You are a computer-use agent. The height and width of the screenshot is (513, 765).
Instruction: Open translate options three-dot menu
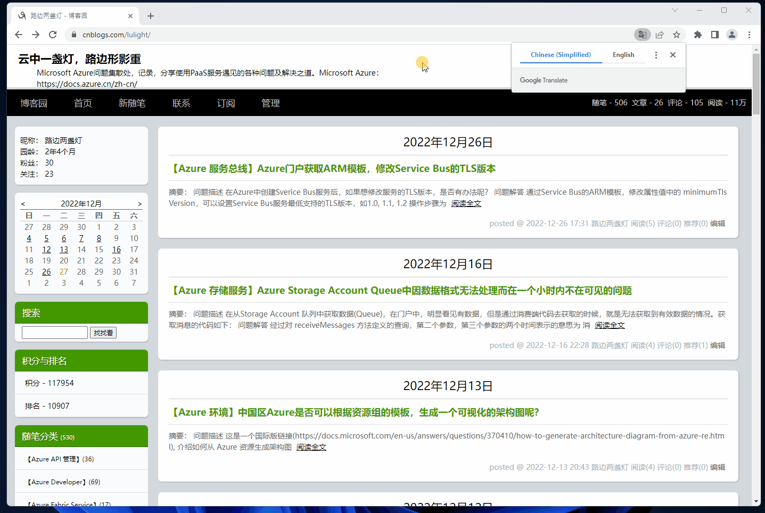656,55
